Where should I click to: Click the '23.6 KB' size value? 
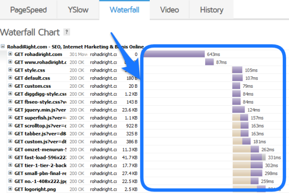130,110
